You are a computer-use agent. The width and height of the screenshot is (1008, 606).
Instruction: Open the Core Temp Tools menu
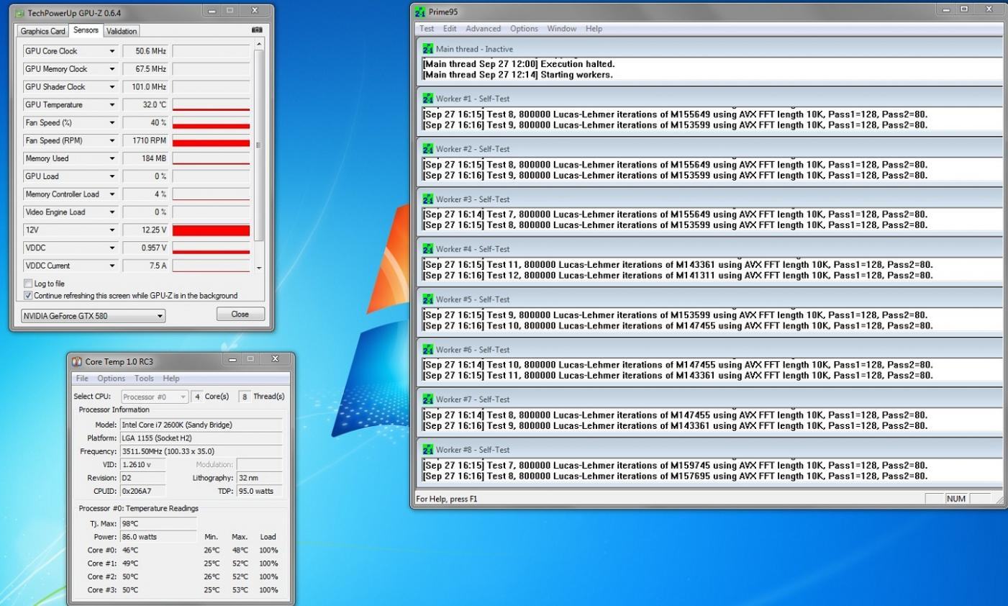tap(144, 379)
